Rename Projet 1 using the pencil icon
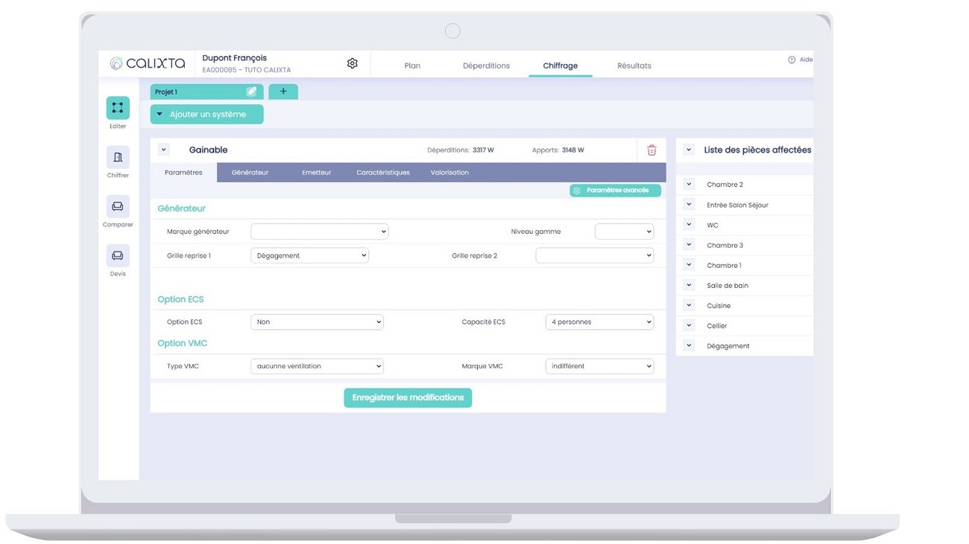Screen dimensions: 969x544 (251, 91)
